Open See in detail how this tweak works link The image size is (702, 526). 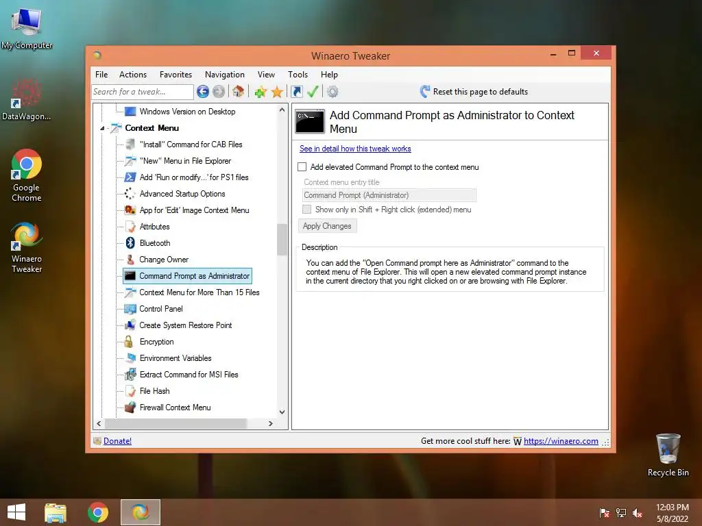pos(355,149)
